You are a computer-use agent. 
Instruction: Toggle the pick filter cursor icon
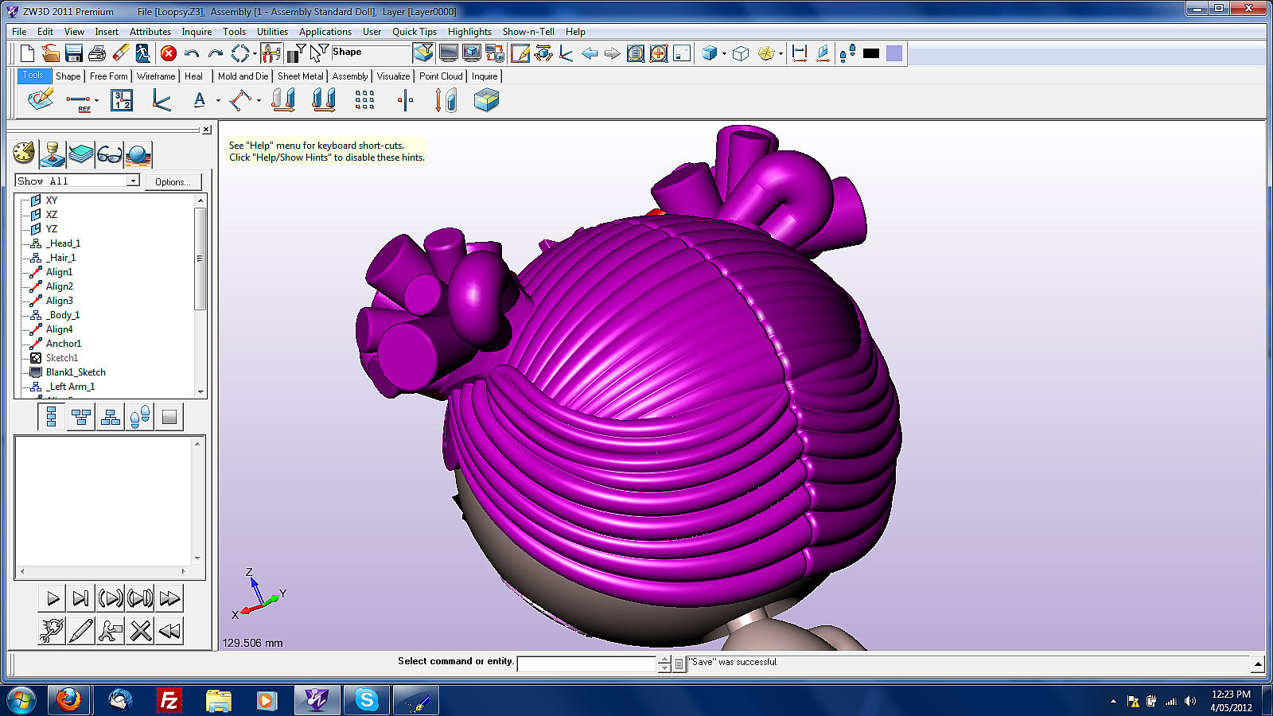[319, 53]
